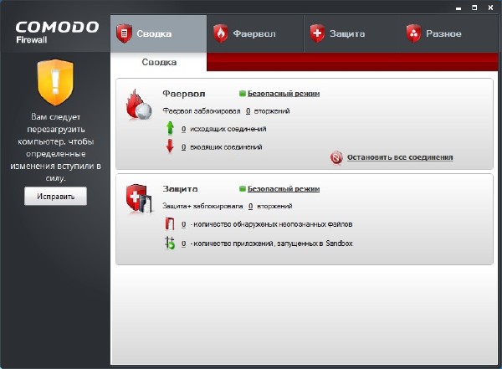Click the red incoming connections arrow

coord(169,146)
